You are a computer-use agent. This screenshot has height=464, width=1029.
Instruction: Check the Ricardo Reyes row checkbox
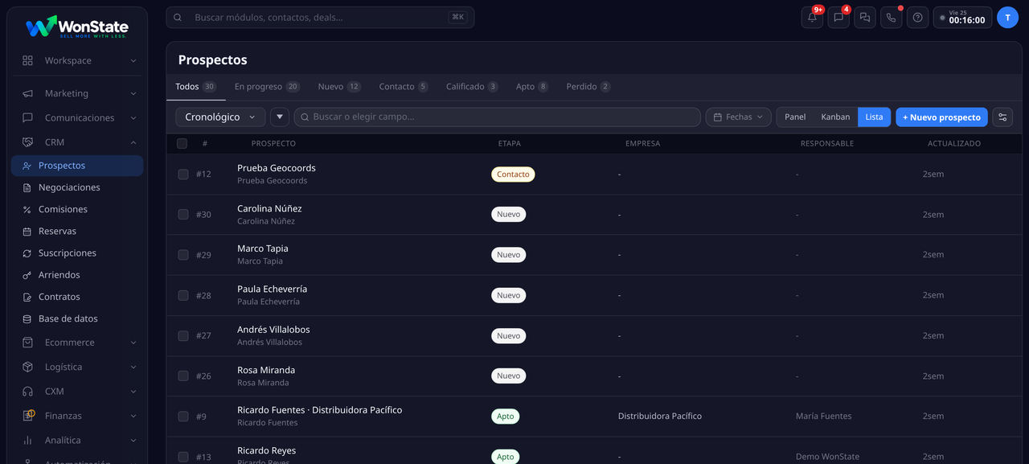coord(183,457)
